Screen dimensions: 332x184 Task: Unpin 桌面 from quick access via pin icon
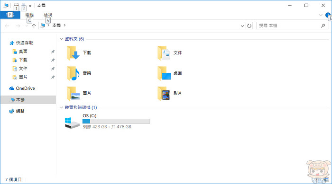point(53,52)
